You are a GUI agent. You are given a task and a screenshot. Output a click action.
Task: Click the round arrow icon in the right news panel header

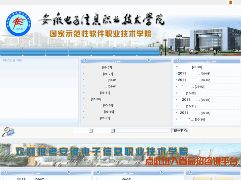pos(178,60)
